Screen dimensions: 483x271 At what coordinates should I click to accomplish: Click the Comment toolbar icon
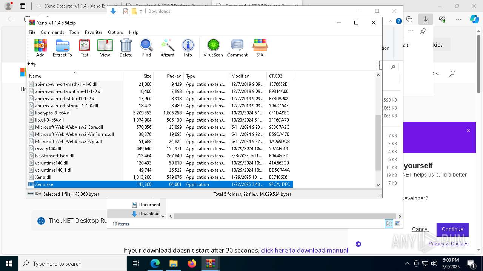click(x=237, y=48)
